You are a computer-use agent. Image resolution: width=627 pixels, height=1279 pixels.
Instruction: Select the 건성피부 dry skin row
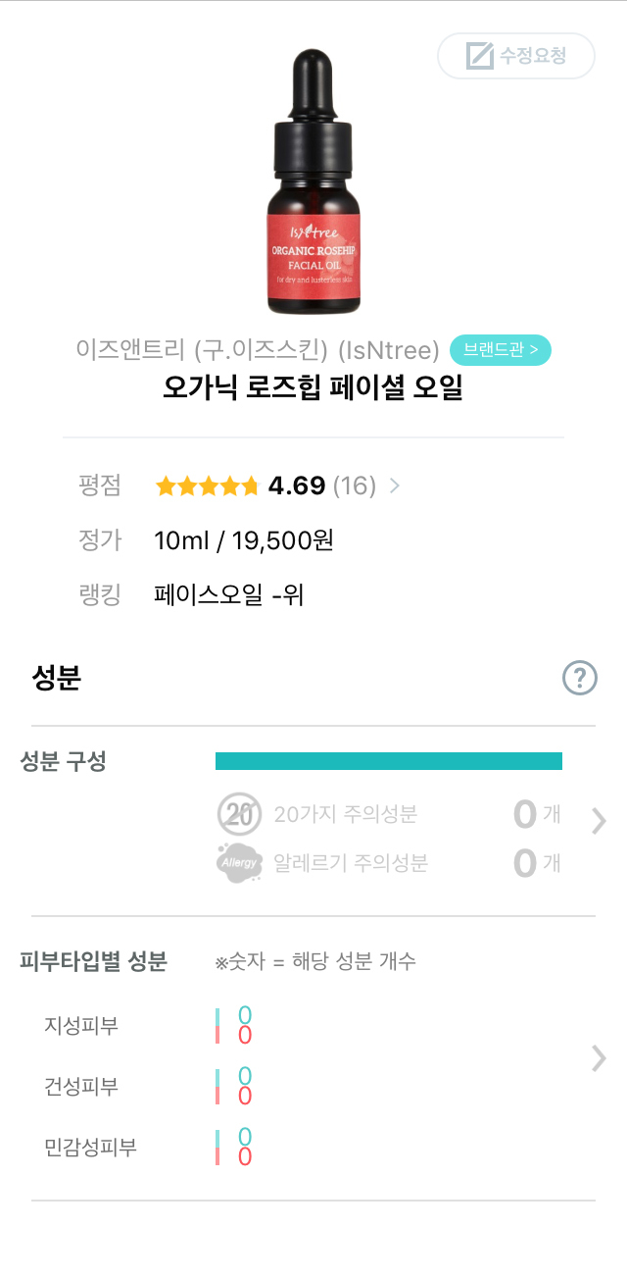pos(81,1087)
